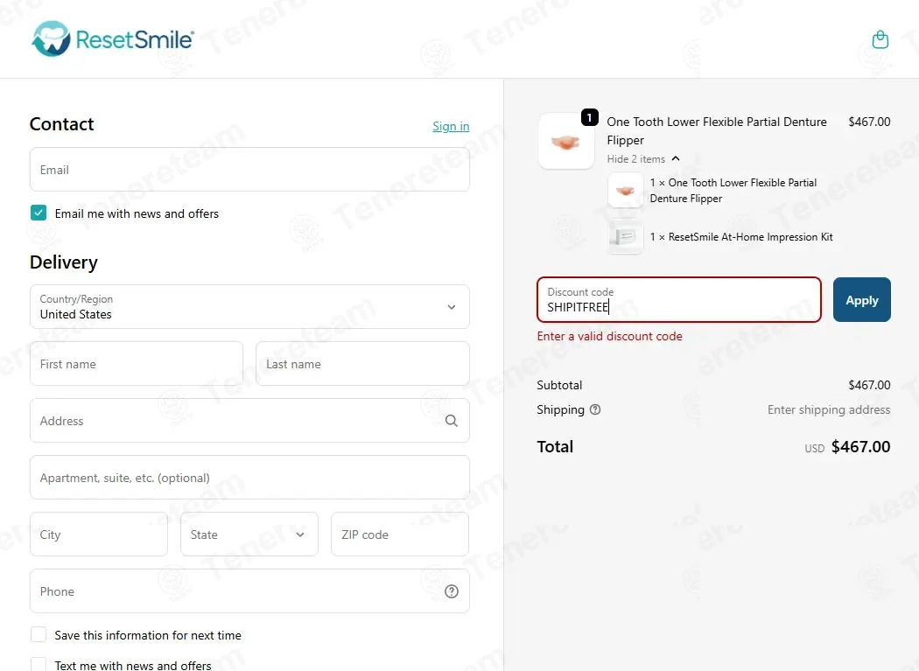Image resolution: width=919 pixels, height=671 pixels.
Task: Click the Subtotal label
Action: [x=559, y=385]
